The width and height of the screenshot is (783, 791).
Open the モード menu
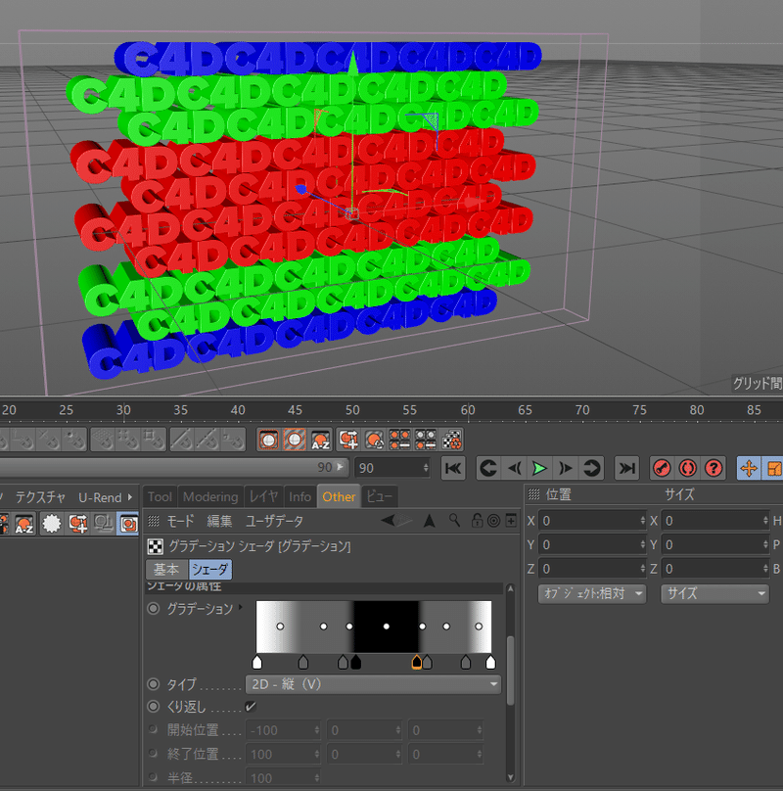point(180,521)
